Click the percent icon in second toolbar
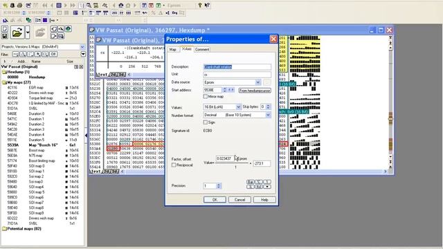The width and height of the screenshot is (443, 249). tap(154, 12)
